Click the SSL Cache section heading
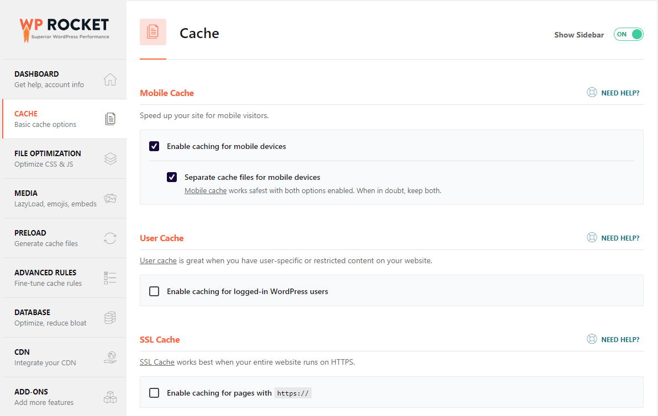The height and width of the screenshot is (416, 658). pyautogui.click(x=160, y=339)
